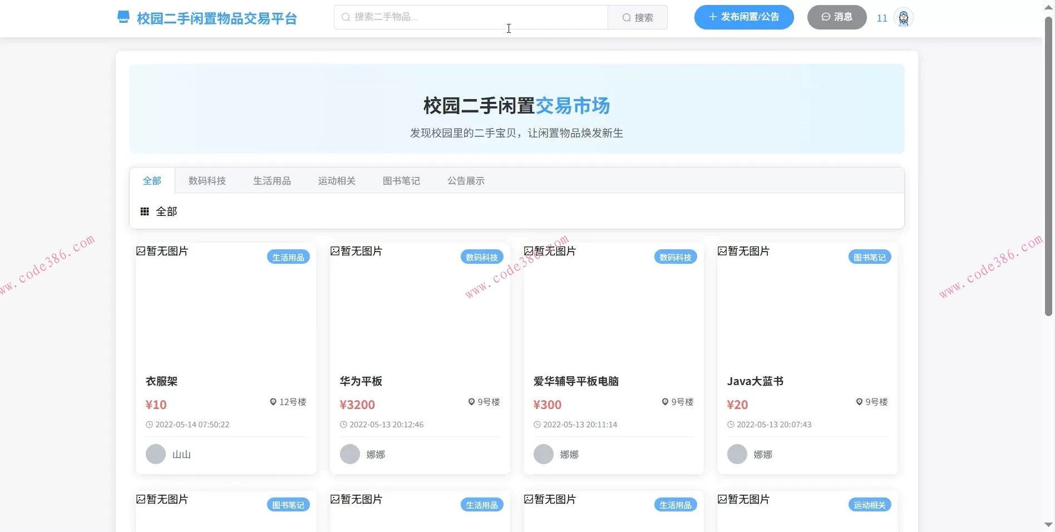Click the magnifier icon in the search button

(627, 17)
